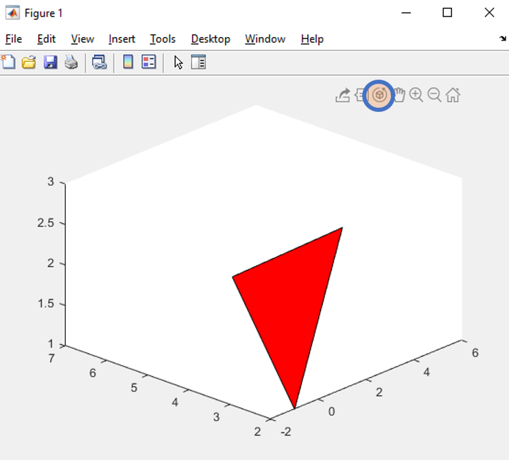The image size is (509, 460).
Task: Click the z-axis tick label 3
Action: coord(51,181)
